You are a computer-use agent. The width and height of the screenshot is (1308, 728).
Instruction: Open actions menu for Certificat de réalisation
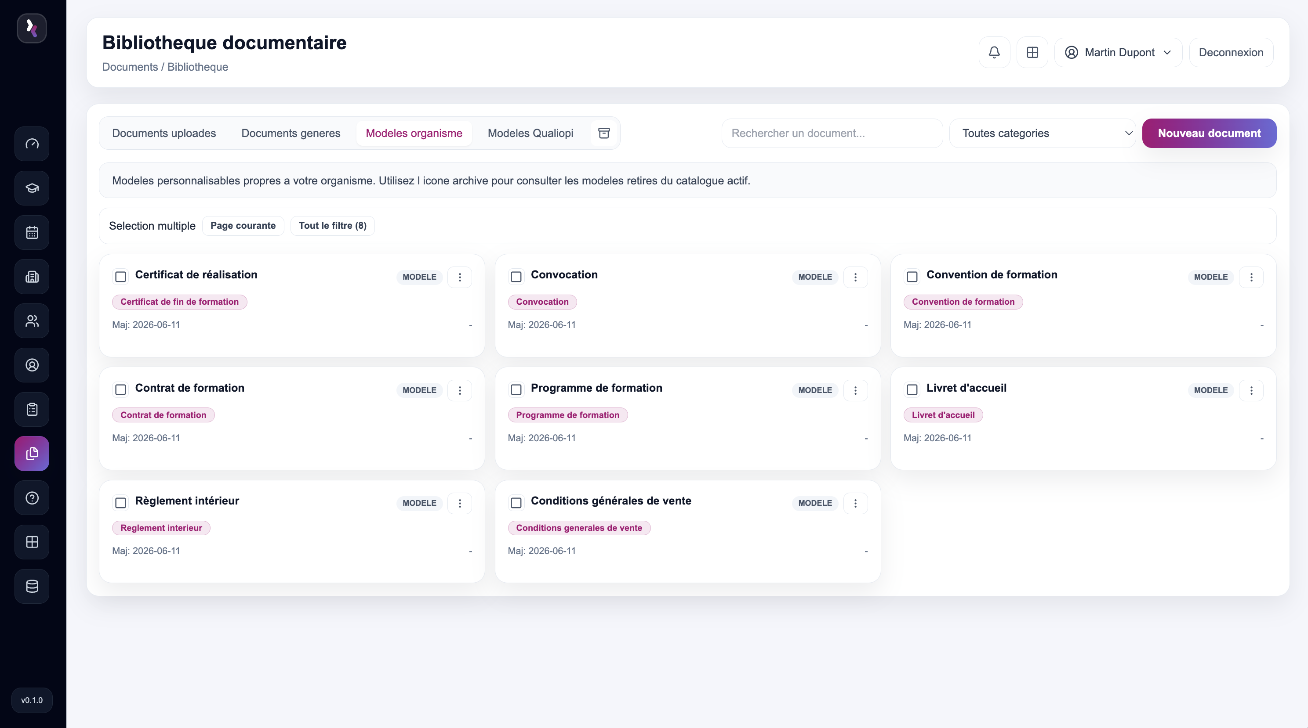click(460, 277)
